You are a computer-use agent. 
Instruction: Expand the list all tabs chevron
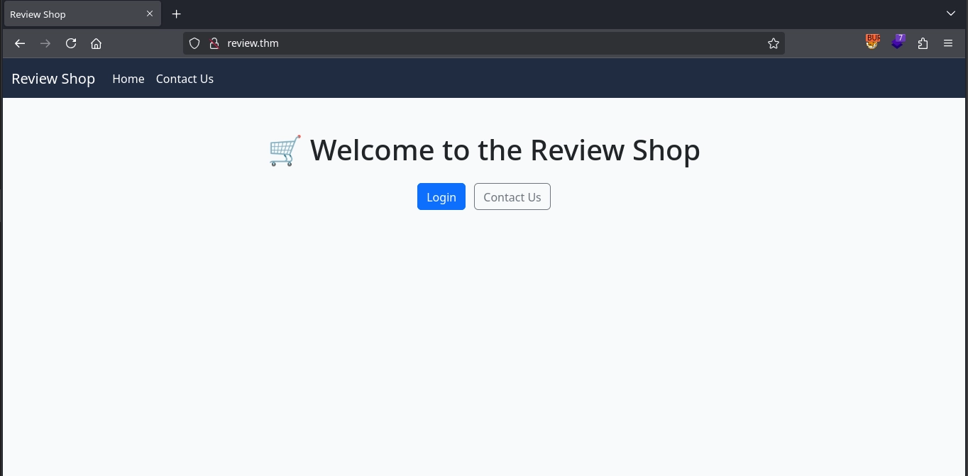(951, 13)
